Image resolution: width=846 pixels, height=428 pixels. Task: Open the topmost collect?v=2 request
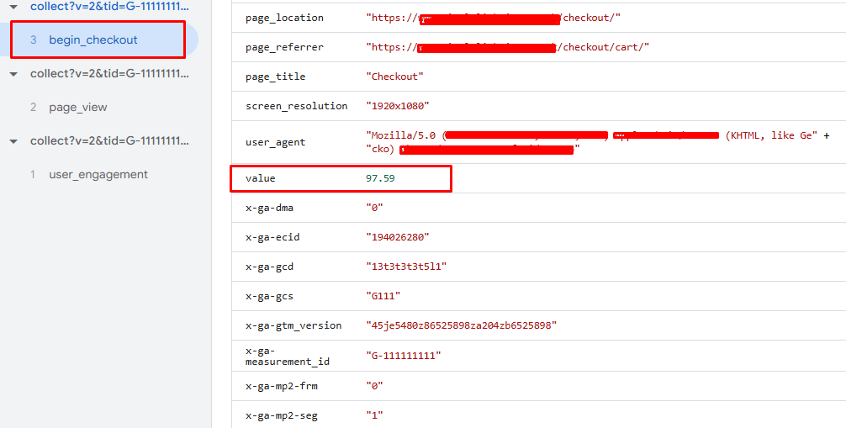[x=109, y=7]
